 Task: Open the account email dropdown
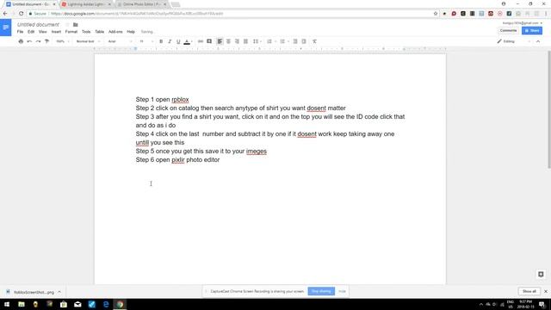coord(523,23)
